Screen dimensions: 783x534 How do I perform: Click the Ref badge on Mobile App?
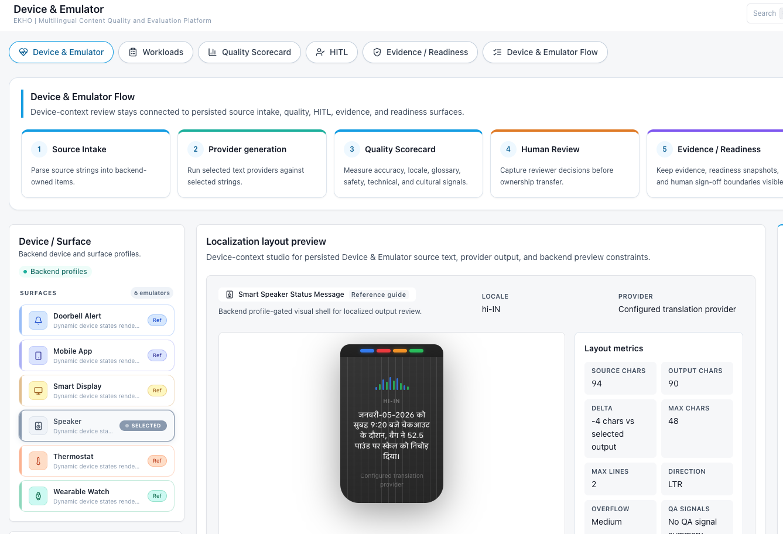click(157, 355)
